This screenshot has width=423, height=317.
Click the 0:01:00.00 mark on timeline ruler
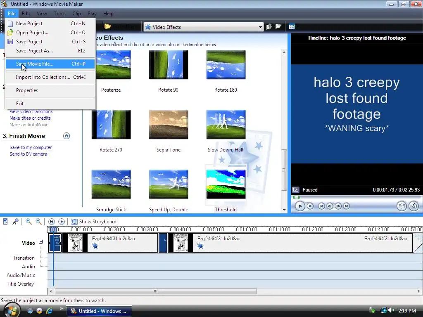pyautogui.click(x=247, y=229)
